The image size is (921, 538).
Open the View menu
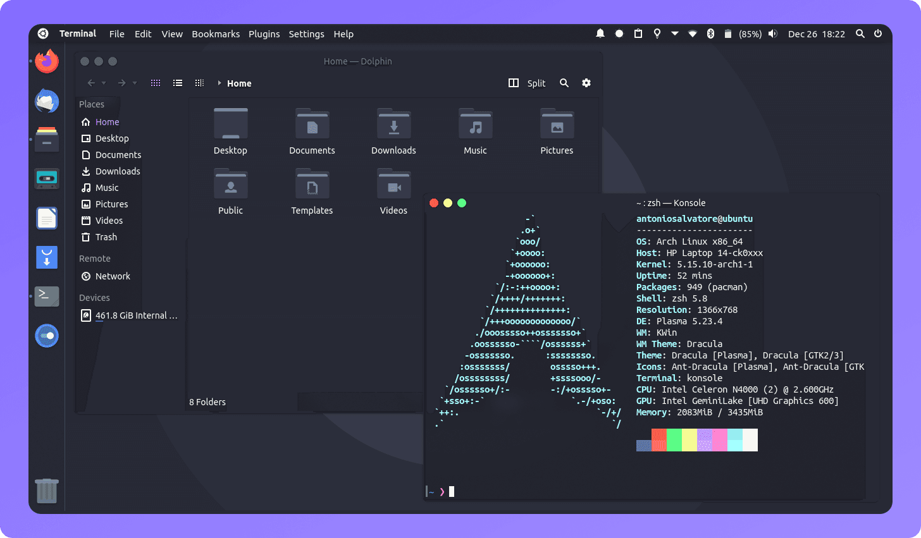click(x=172, y=34)
